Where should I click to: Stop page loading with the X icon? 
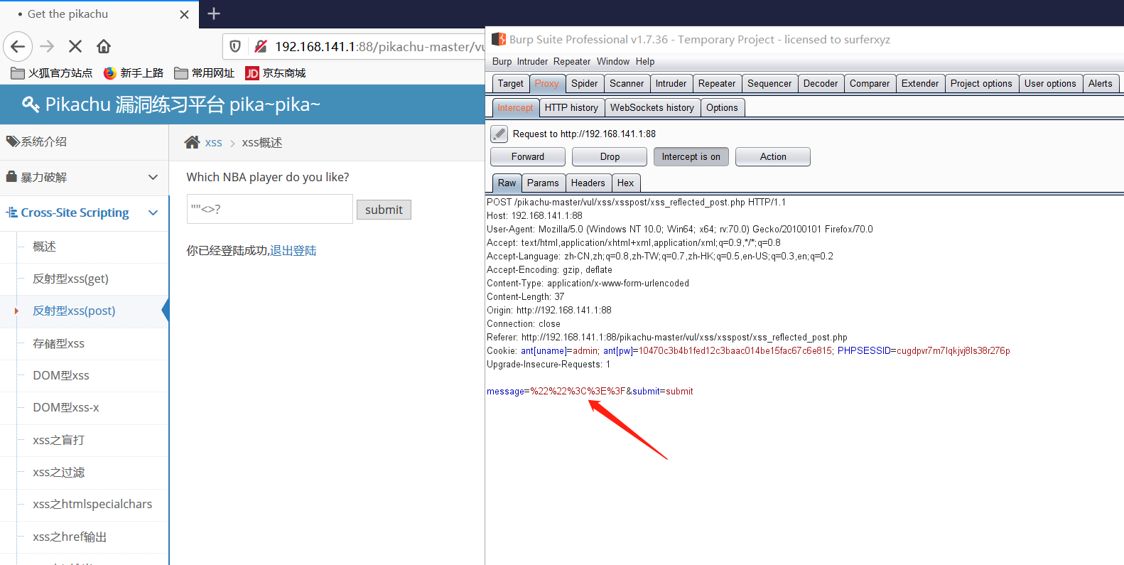(x=75, y=46)
